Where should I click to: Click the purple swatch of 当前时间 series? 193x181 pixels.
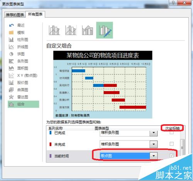tap(51, 156)
